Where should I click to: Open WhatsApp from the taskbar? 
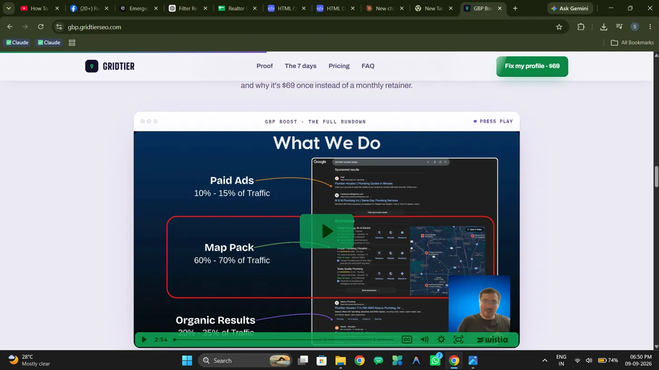pos(435,361)
